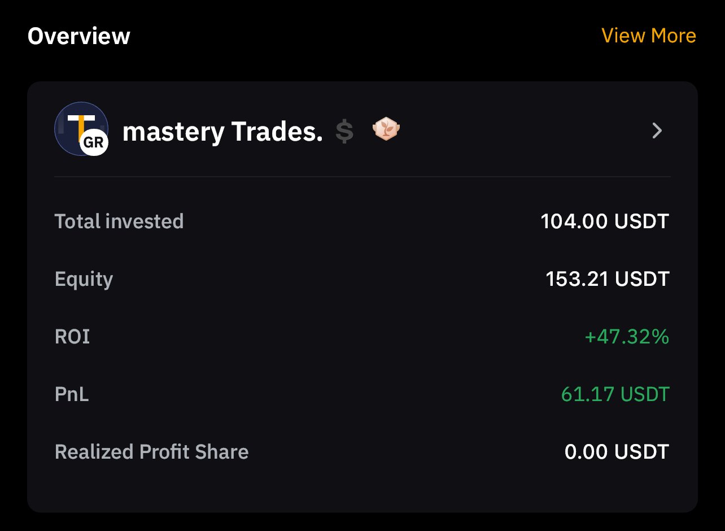Image resolution: width=725 pixels, height=531 pixels.
Task: Click the PnL label
Action: [x=72, y=394]
